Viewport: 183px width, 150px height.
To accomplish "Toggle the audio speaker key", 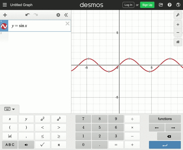I will (26, 145).
